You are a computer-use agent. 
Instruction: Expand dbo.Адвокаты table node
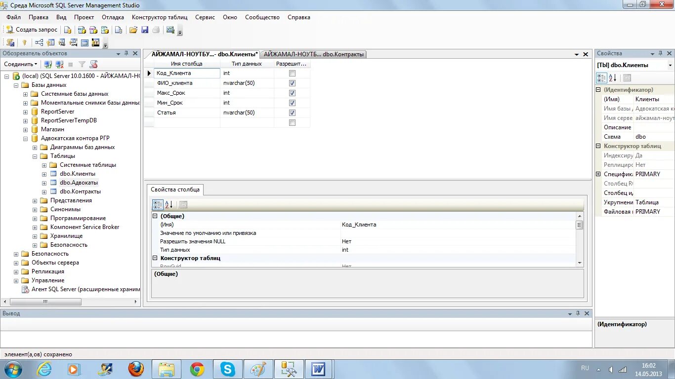44,183
